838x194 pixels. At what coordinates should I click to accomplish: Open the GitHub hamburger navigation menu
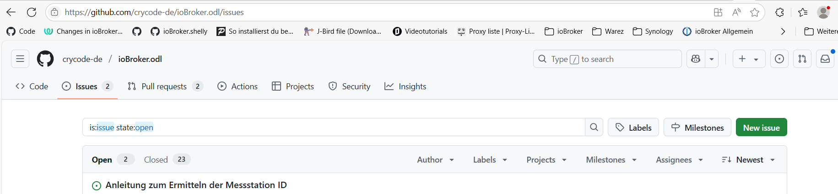pyautogui.click(x=20, y=59)
